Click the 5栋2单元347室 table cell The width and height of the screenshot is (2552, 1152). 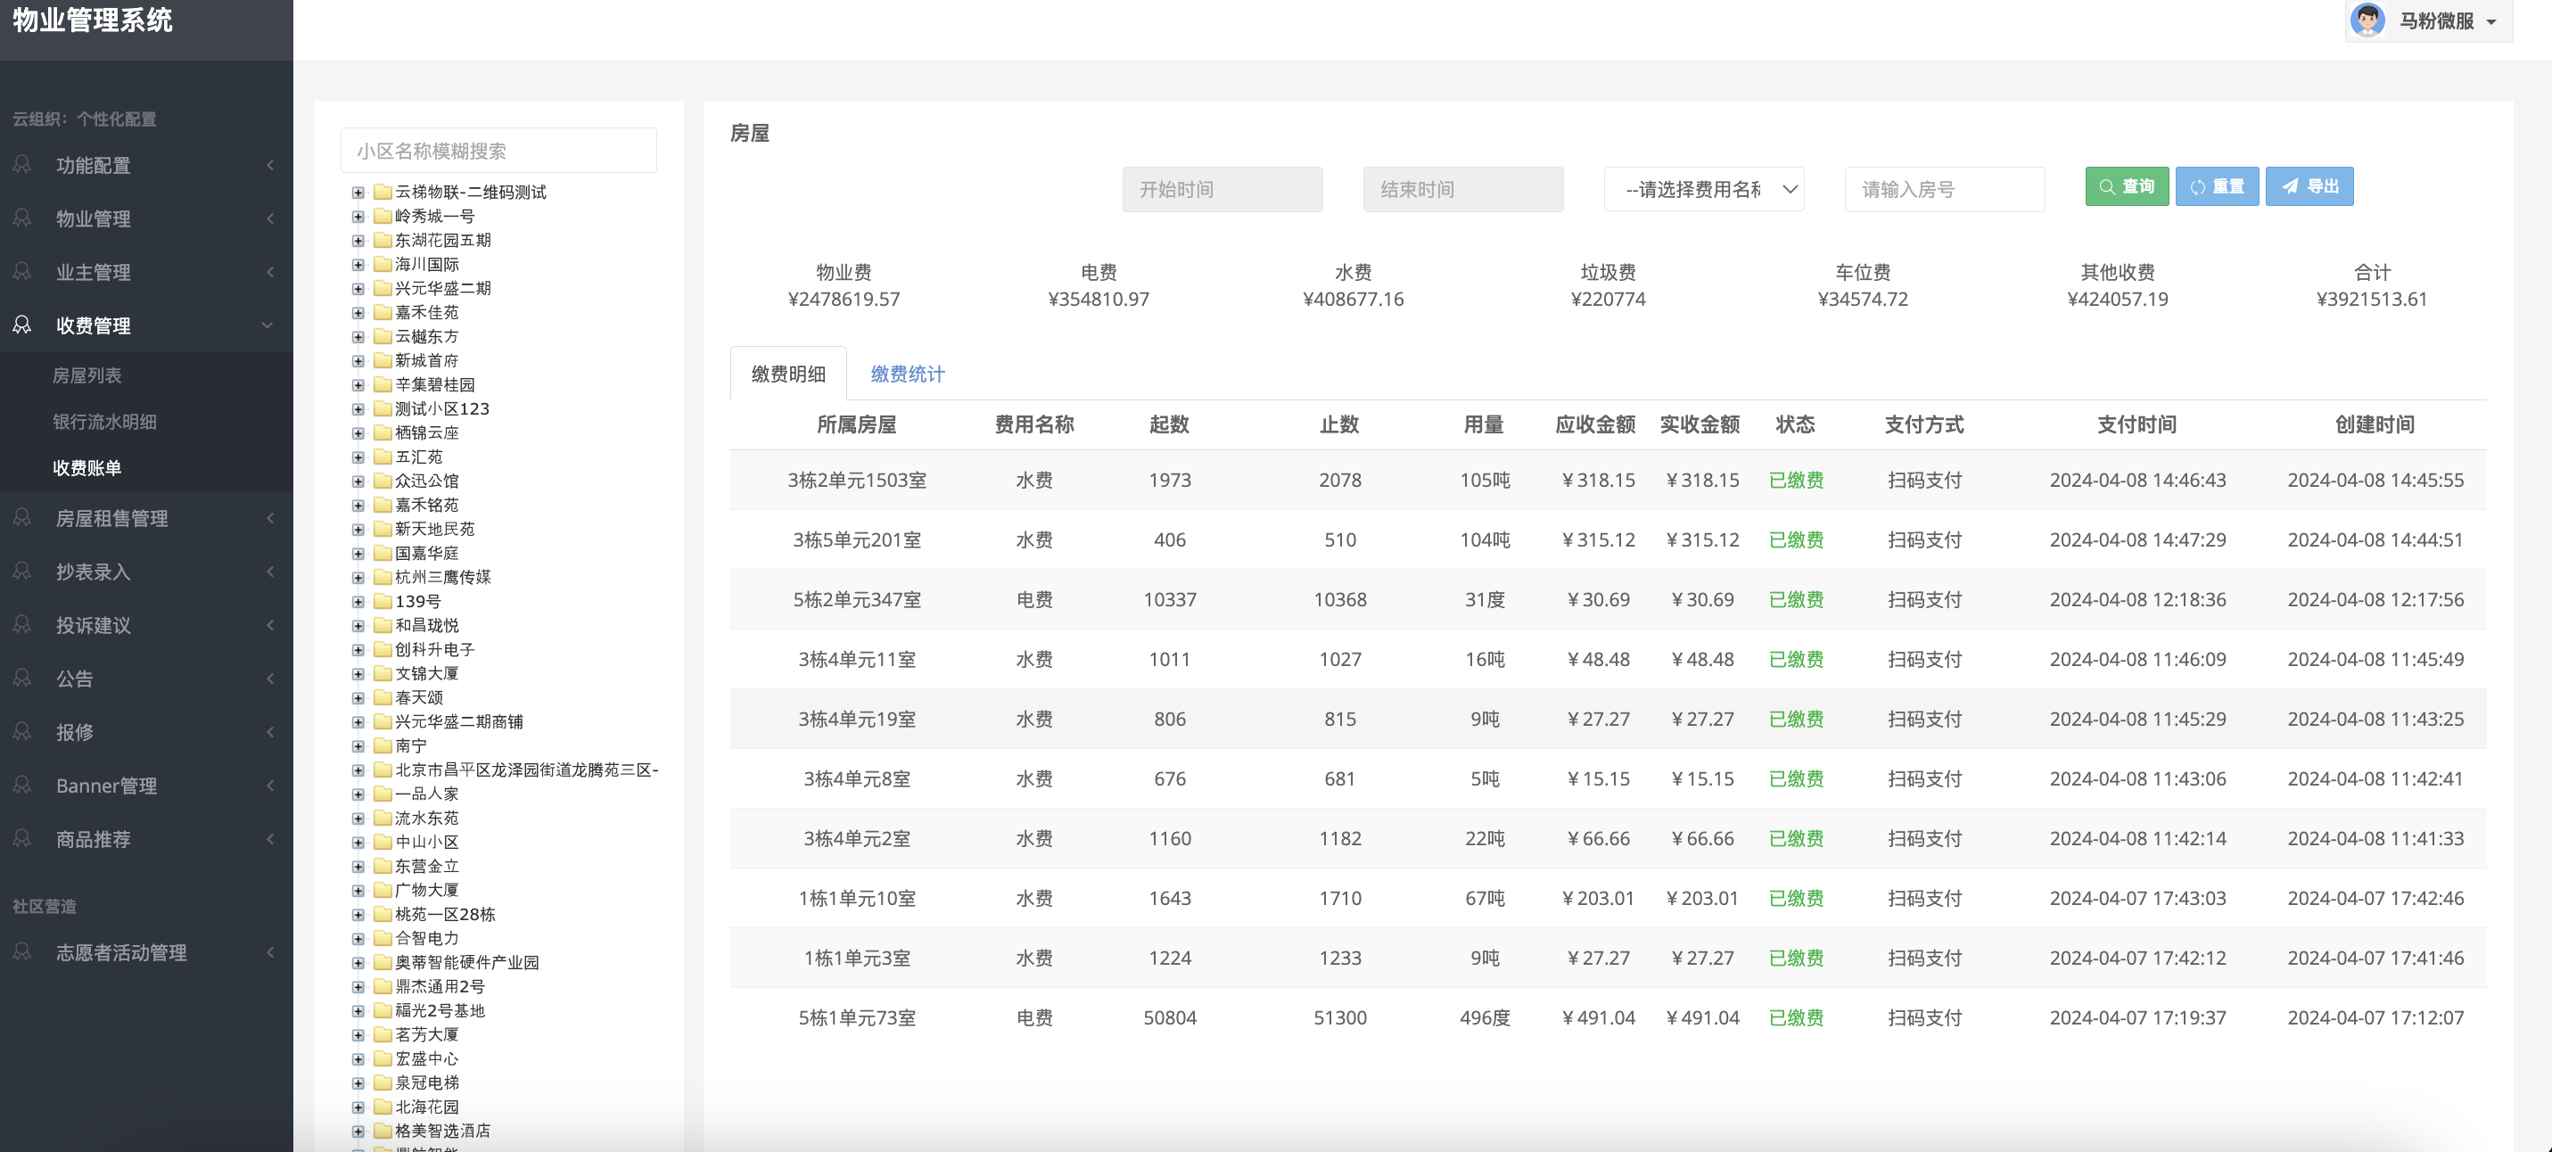point(856,600)
